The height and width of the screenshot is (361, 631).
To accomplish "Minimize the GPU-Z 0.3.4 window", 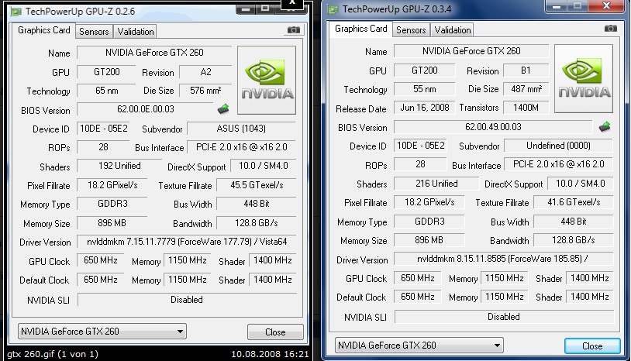I will (557, 6).
